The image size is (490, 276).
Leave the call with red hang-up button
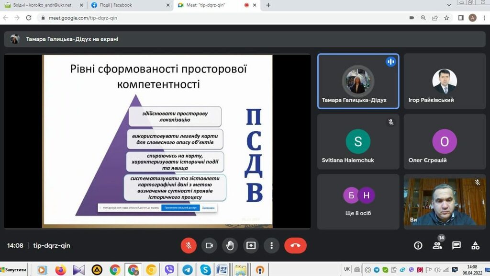(295, 245)
